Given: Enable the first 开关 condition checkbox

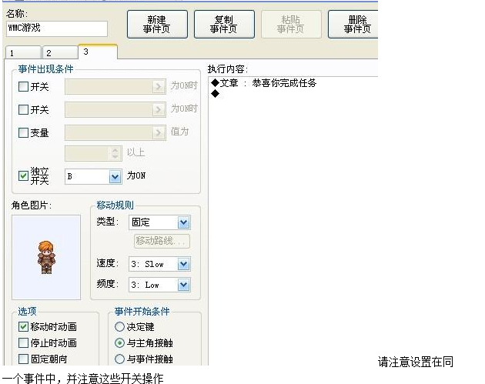Looking at the screenshot, I should (24, 86).
